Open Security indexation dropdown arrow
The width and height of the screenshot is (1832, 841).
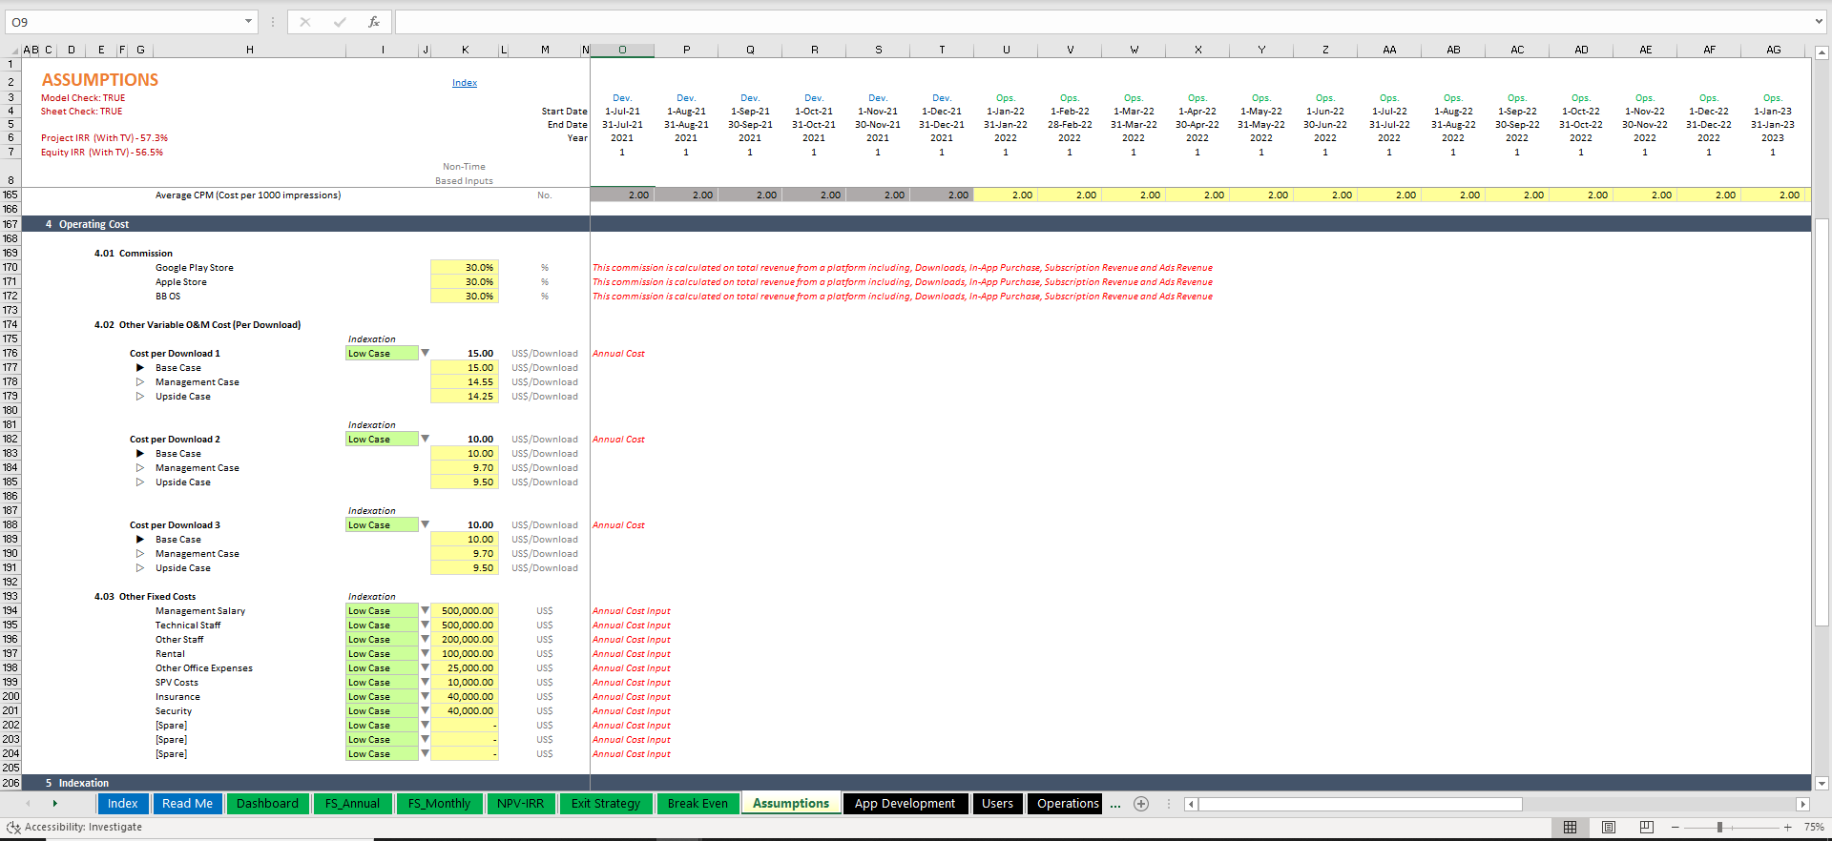click(x=426, y=710)
